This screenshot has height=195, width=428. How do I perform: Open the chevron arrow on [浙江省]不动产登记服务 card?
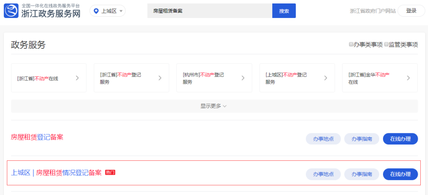pyautogui.click(x=160, y=78)
